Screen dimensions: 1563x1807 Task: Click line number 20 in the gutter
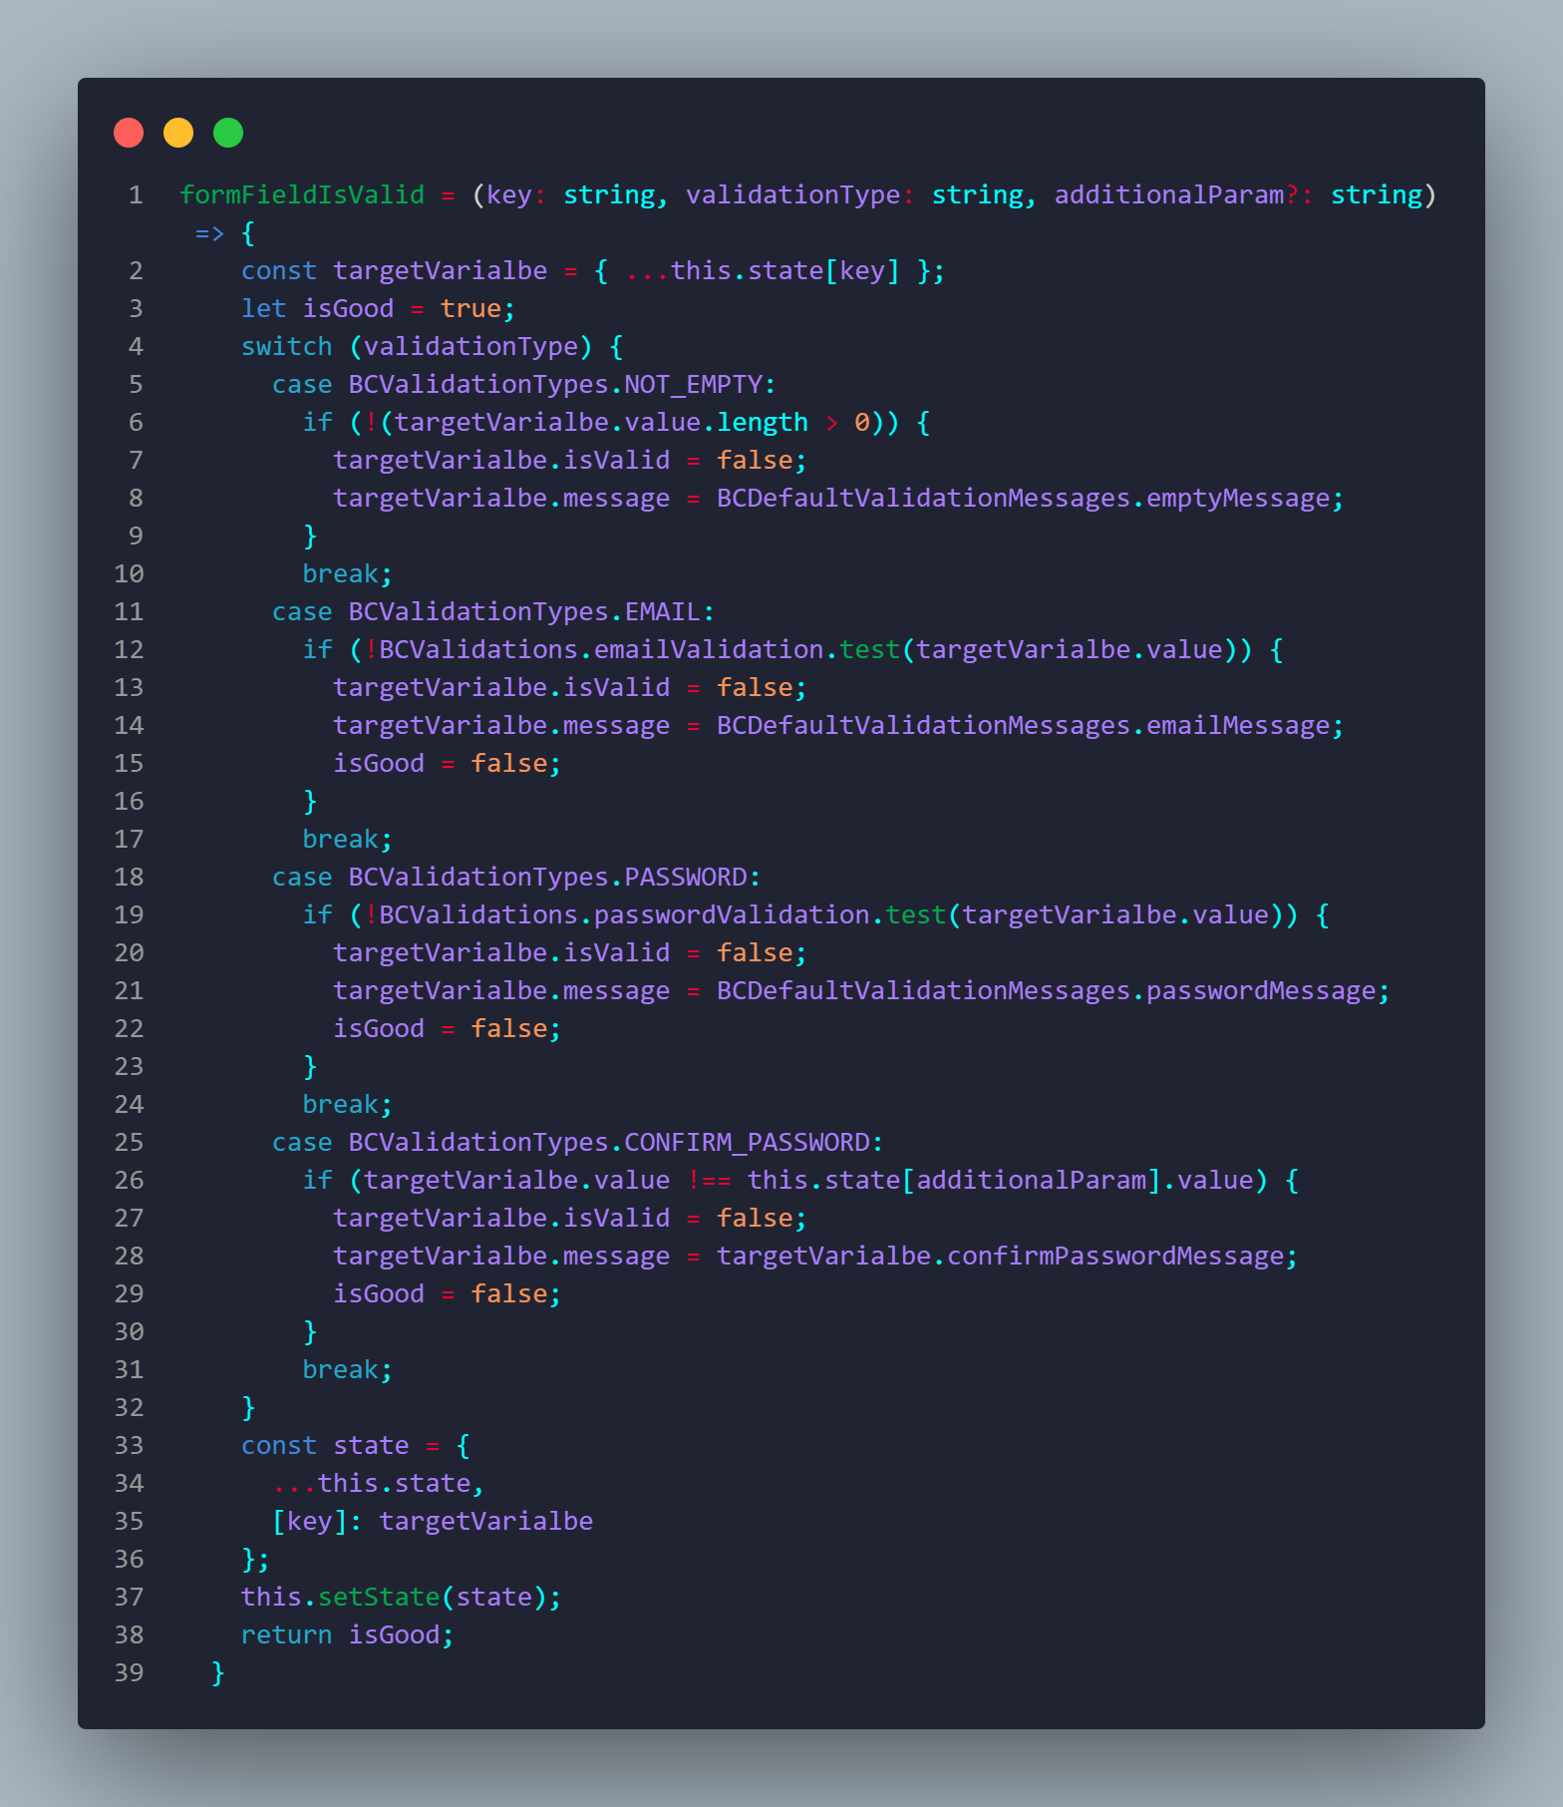[x=130, y=952]
